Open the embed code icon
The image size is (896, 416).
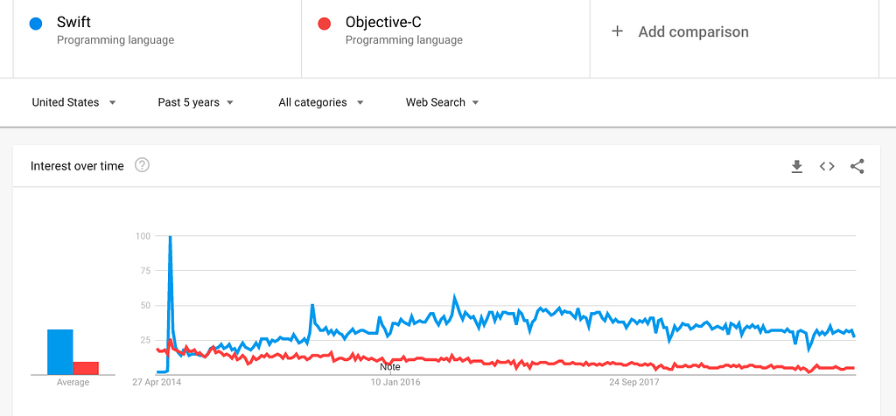pyautogui.click(x=827, y=166)
